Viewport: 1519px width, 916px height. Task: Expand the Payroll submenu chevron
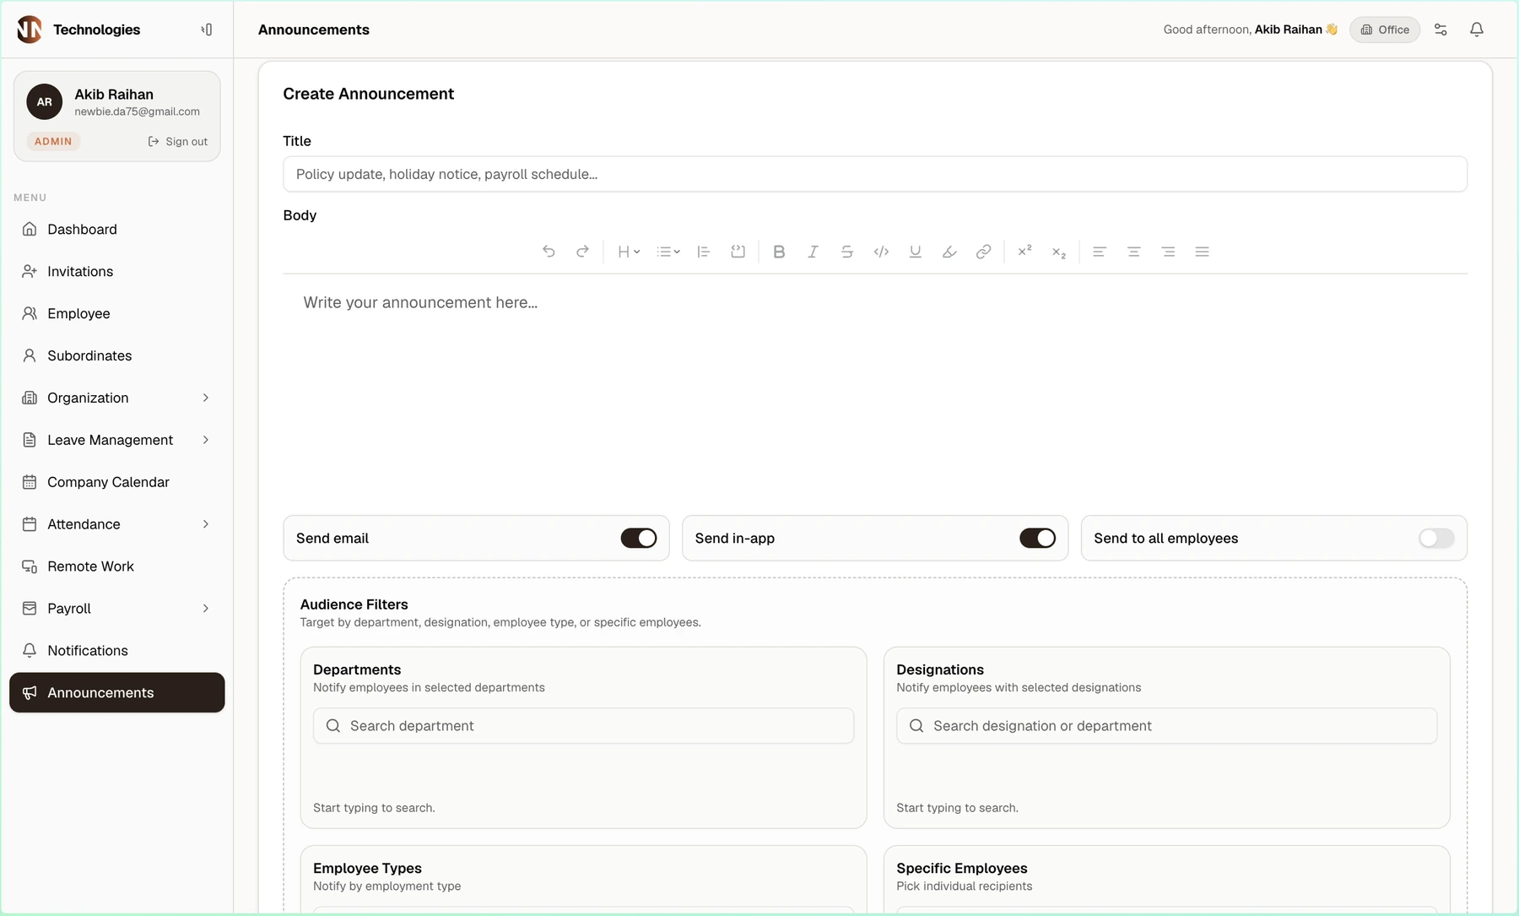tap(206, 609)
